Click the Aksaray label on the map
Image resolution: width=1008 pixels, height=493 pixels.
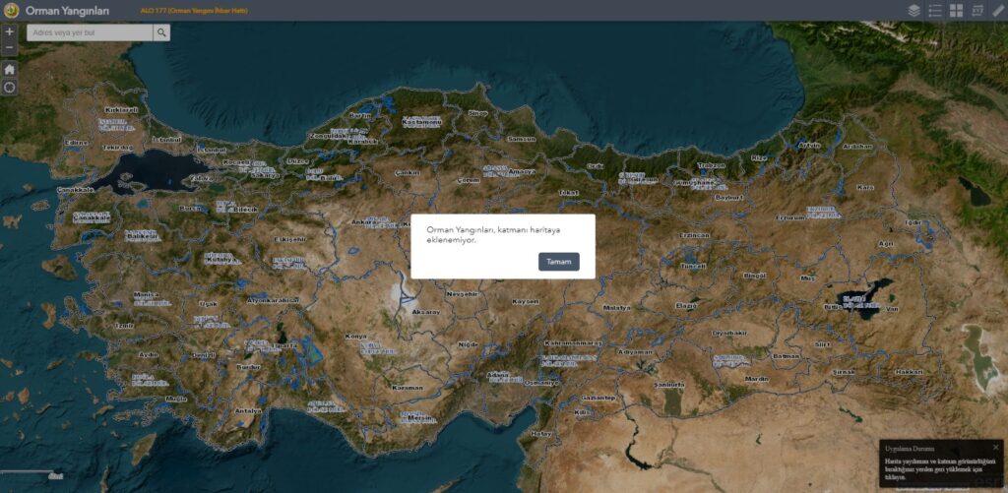coord(426,312)
